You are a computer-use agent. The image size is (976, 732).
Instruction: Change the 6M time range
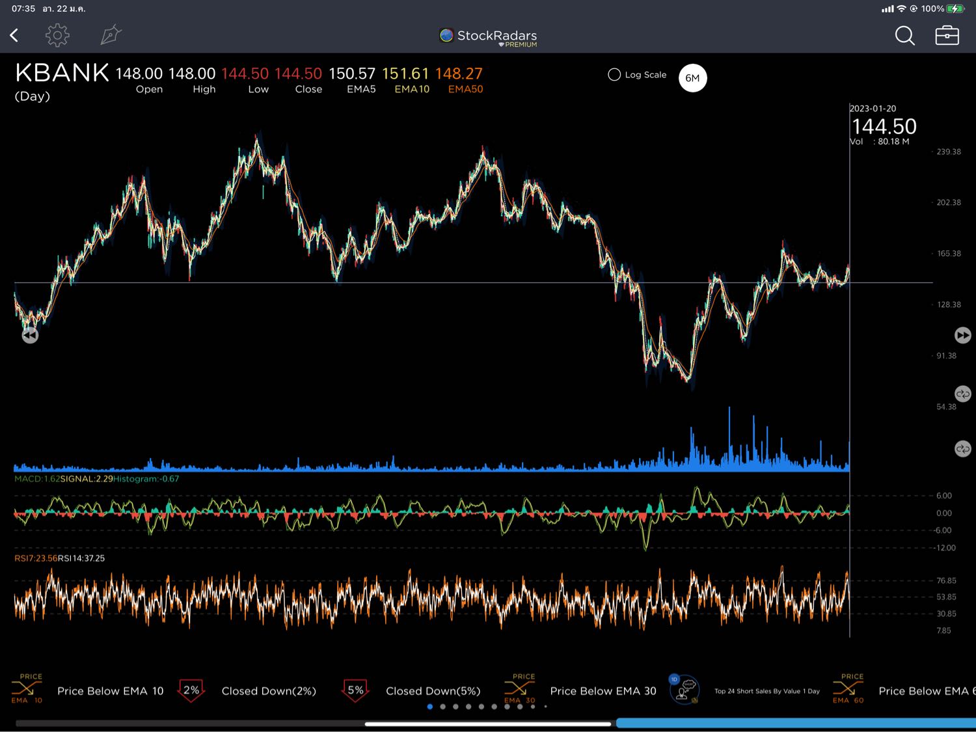tap(692, 78)
